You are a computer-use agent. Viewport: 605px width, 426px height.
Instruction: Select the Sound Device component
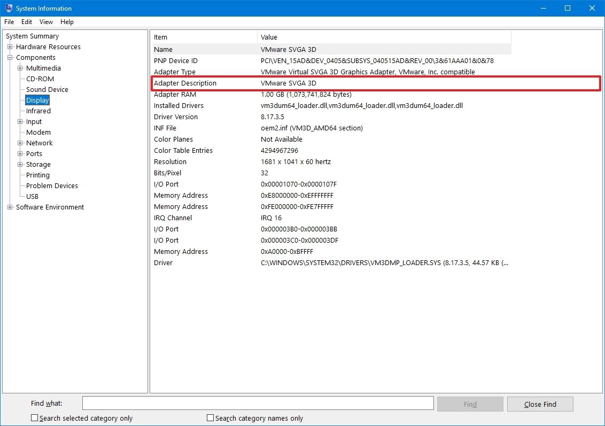coord(46,89)
